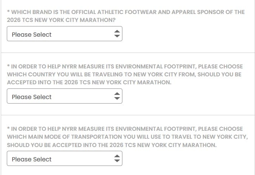Click the asterisk on the country question
Viewport: 255px width, 175px height.
click(8, 67)
